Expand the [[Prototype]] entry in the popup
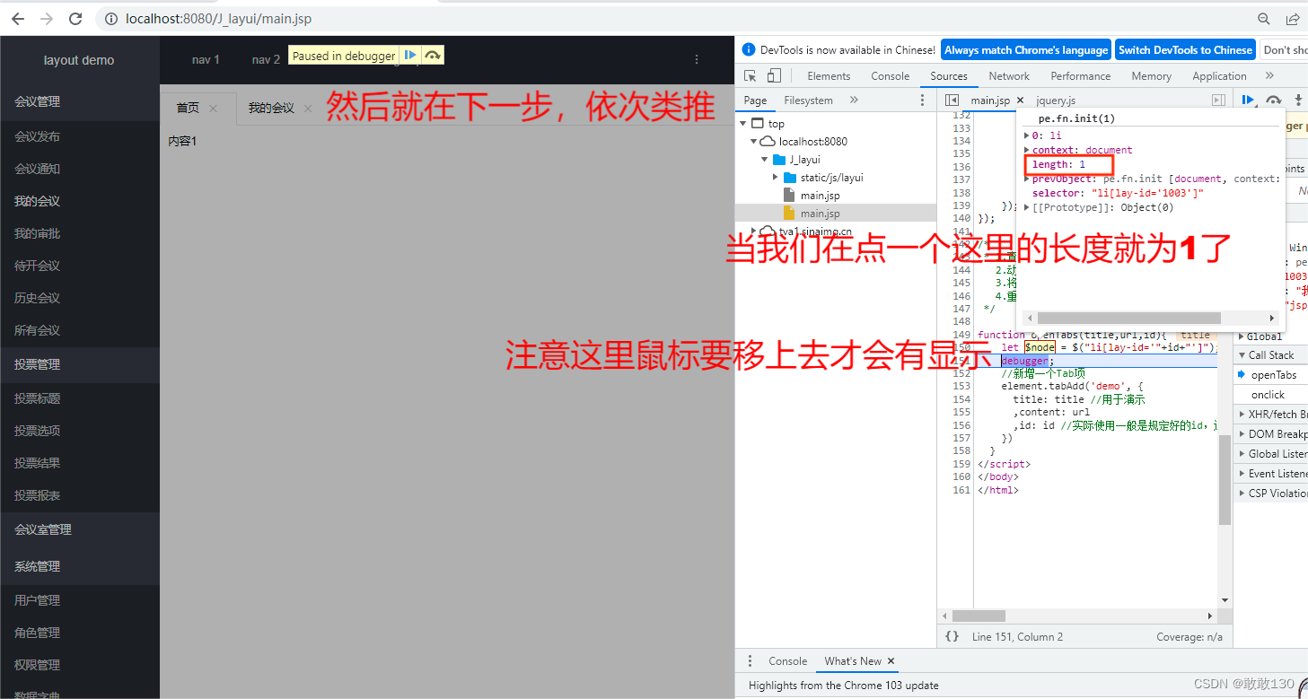Image resolution: width=1308 pixels, height=699 pixels. tap(1027, 207)
